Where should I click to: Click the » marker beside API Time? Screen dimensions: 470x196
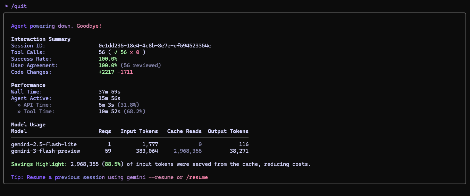[19, 105]
